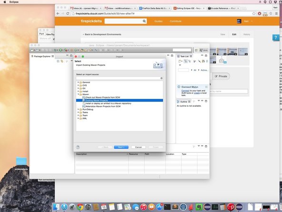Click the blue help question mark button
The height and width of the screenshot is (212, 282).
click(276, 38)
